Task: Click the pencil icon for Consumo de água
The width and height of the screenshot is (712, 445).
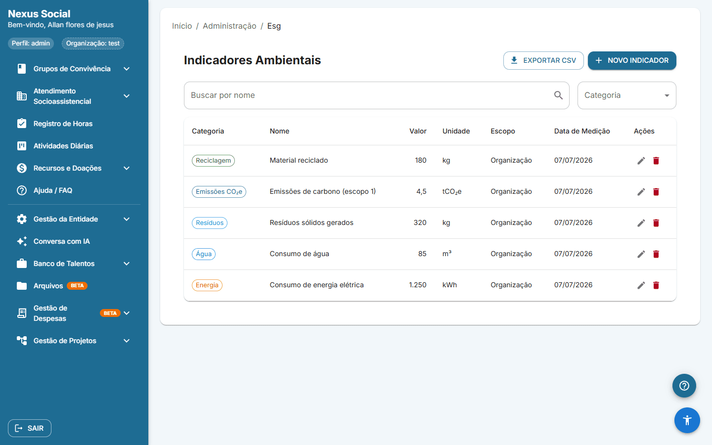Action: click(x=641, y=254)
